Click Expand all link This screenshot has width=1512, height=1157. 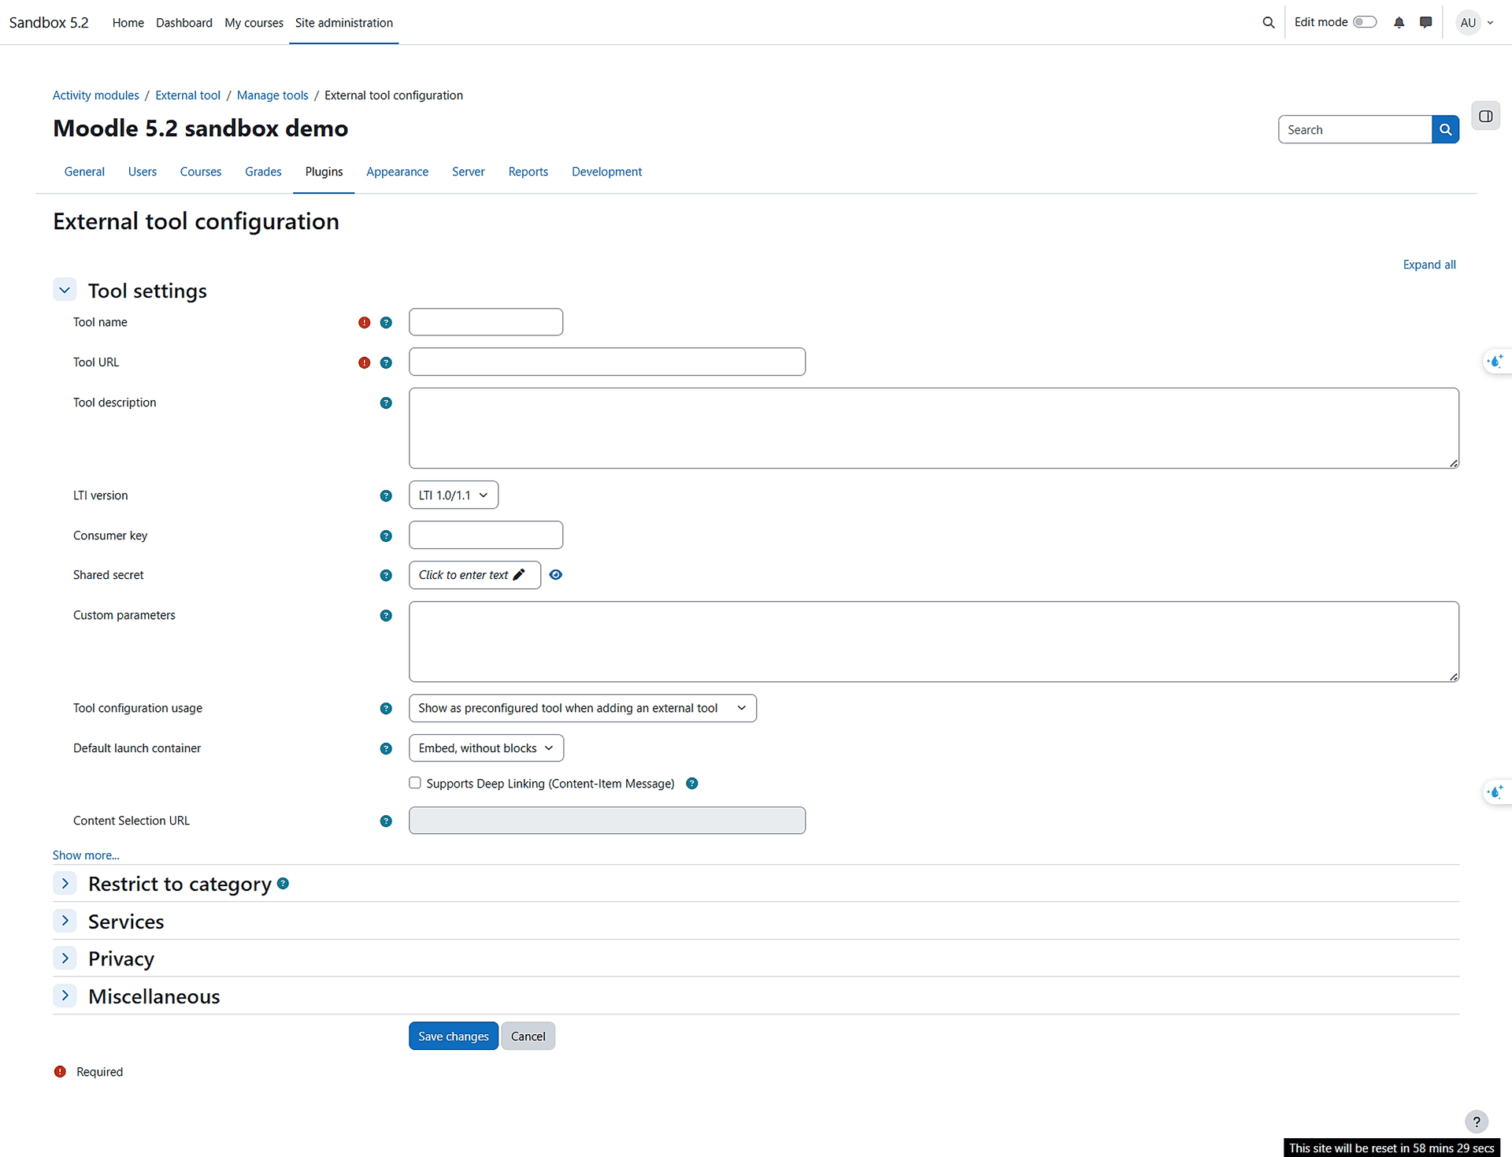tap(1429, 265)
